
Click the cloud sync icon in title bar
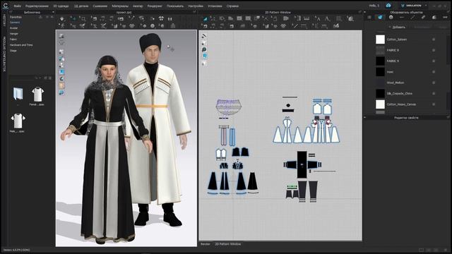pyautogui.click(x=388, y=6)
